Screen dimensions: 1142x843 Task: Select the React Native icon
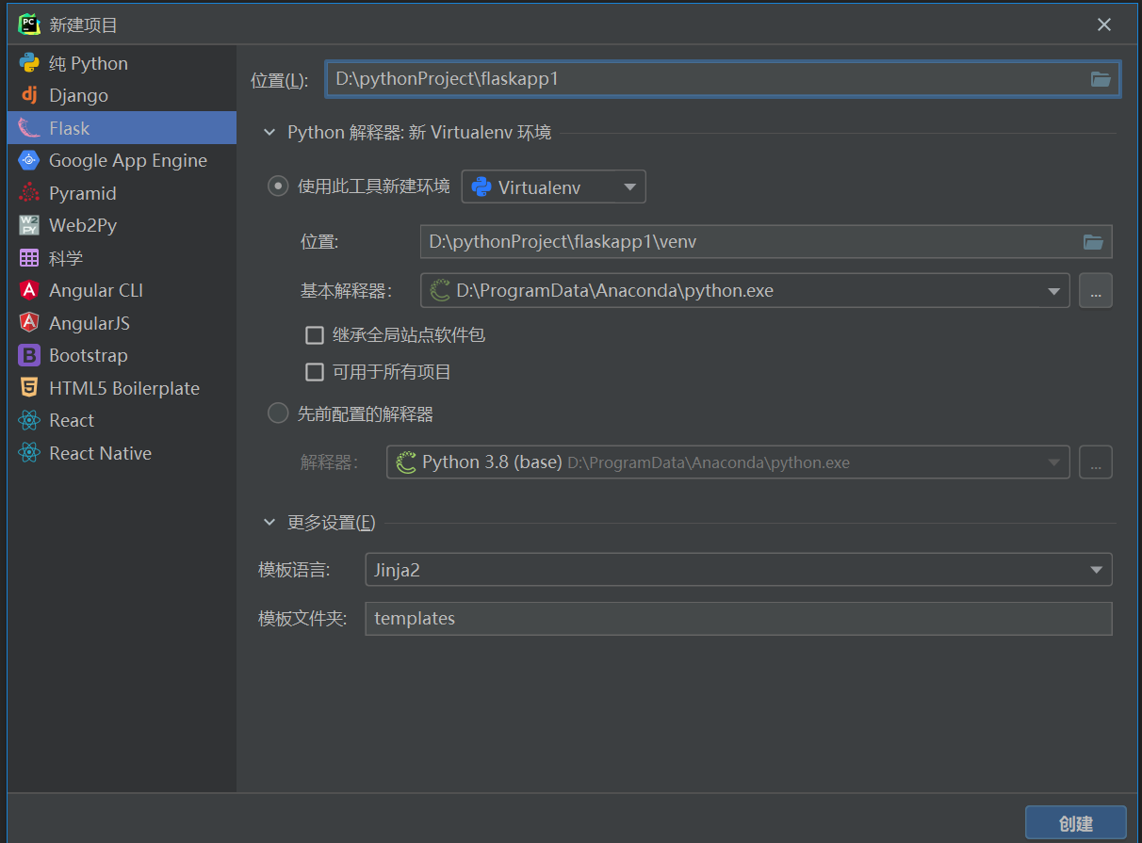click(29, 453)
